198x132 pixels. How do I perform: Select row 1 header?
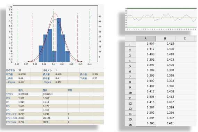click(130, 44)
